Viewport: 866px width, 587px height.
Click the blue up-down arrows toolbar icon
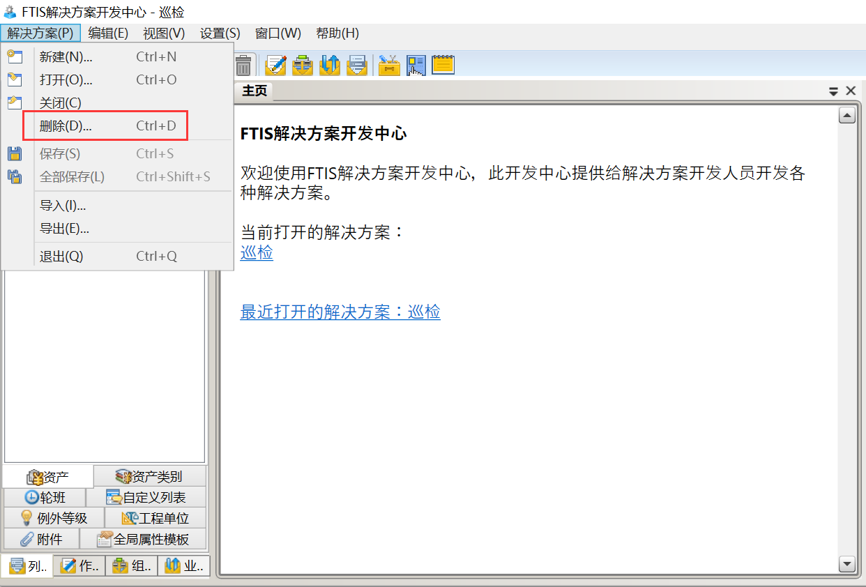coord(329,66)
